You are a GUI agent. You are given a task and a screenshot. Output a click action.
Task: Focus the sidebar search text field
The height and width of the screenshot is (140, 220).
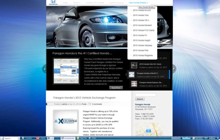tap(145, 95)
